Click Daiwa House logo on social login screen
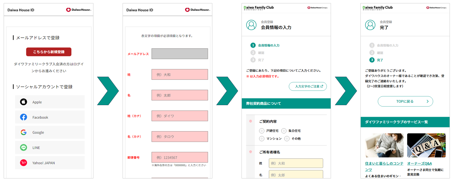The width and height of the screenshot is (453, 181). pos(79,10)
